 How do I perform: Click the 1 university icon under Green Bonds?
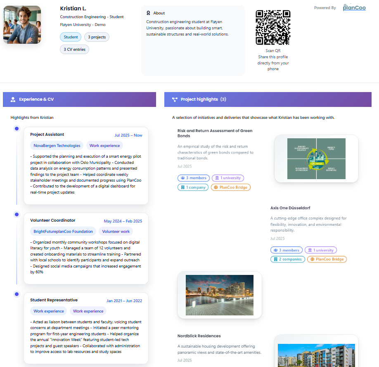point(218,178)
